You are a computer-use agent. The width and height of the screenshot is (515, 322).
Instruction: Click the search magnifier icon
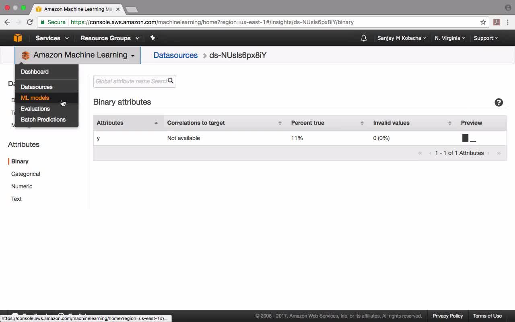(171, 81)
